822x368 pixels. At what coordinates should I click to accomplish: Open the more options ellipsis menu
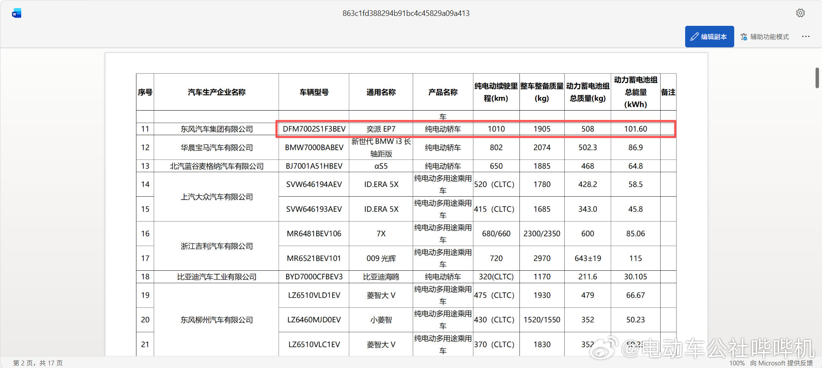[806, 37]
